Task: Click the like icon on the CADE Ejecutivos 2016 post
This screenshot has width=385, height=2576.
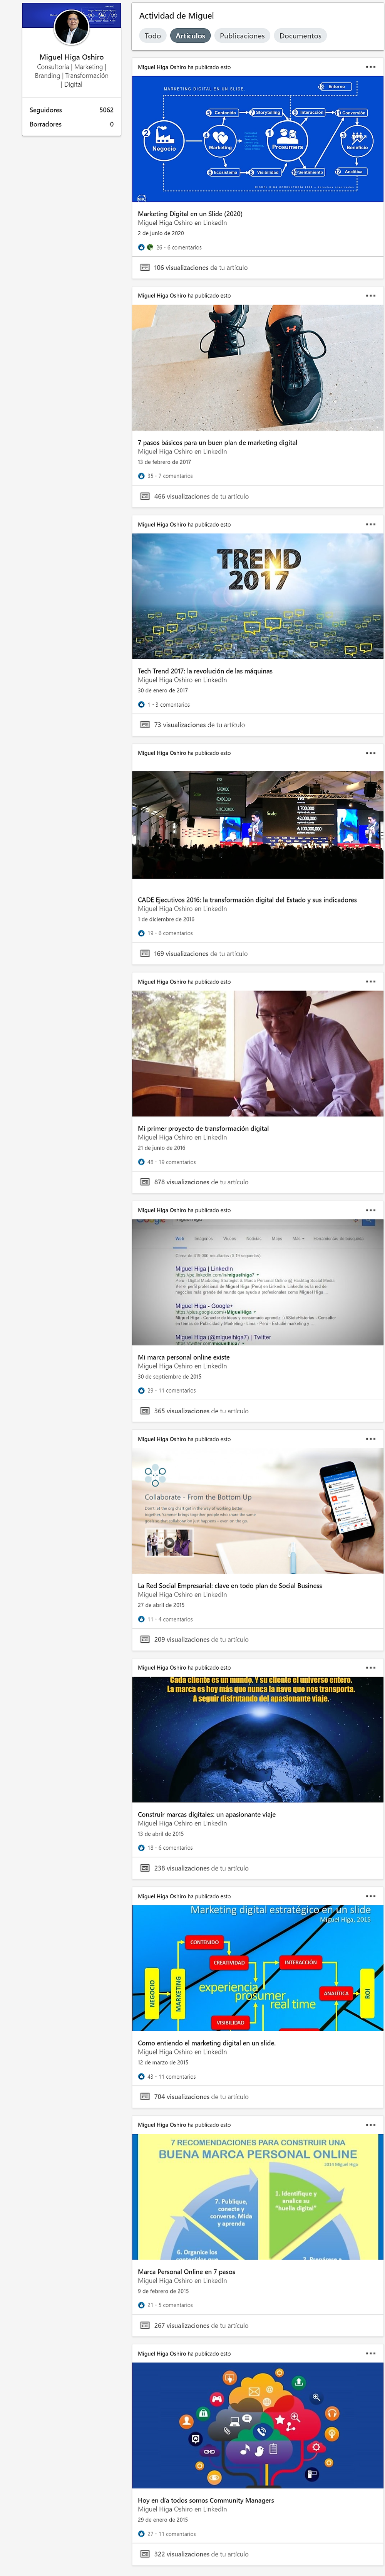Action: click(142, 933)
